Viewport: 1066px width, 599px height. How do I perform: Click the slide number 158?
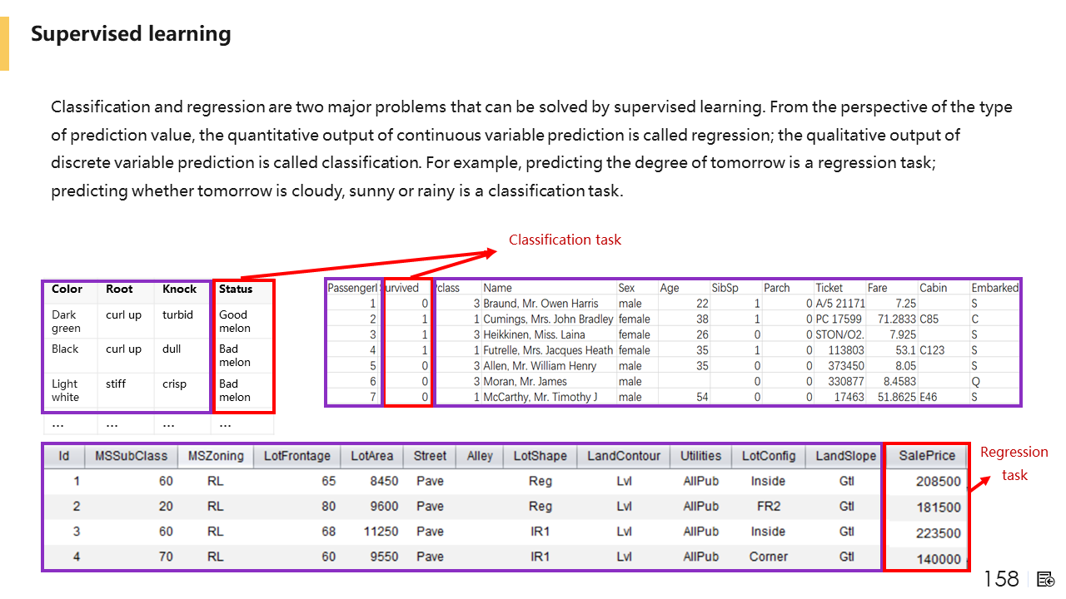pyautogui.click(x=1001, y=579)
